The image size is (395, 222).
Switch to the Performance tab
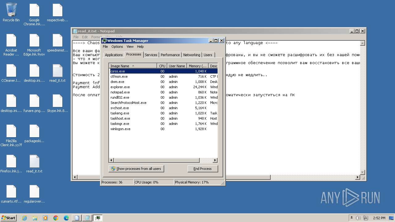coord(170,55)
